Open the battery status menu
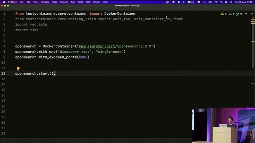 coord(210,2)
